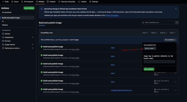Open the Code tab
The width and height of the screenshot is (187, 102).
click(x=5, y=2)
